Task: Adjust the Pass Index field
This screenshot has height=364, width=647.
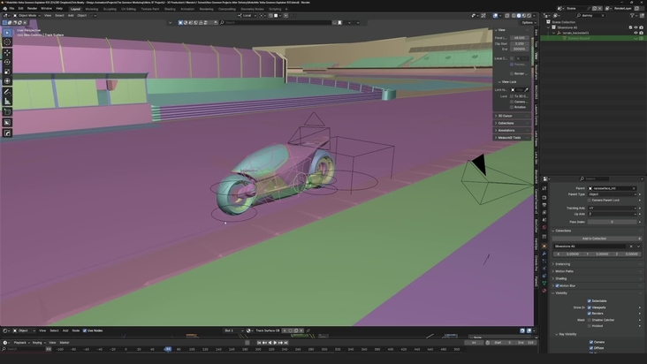Action: pos(613,222)
